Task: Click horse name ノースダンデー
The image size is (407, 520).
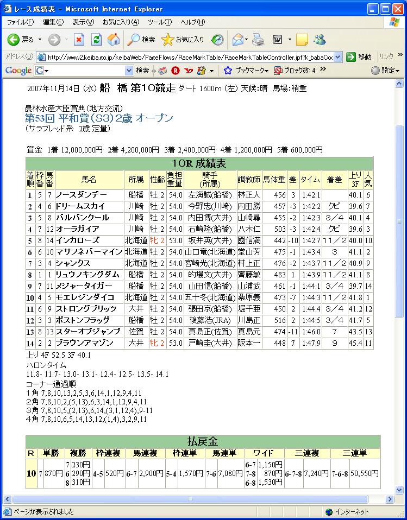Action: point(81,195)
